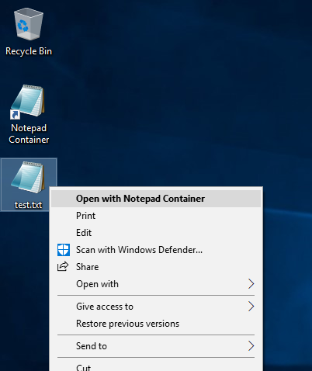Choose the Share menu entry
The image size is (312, 371).
156,267
